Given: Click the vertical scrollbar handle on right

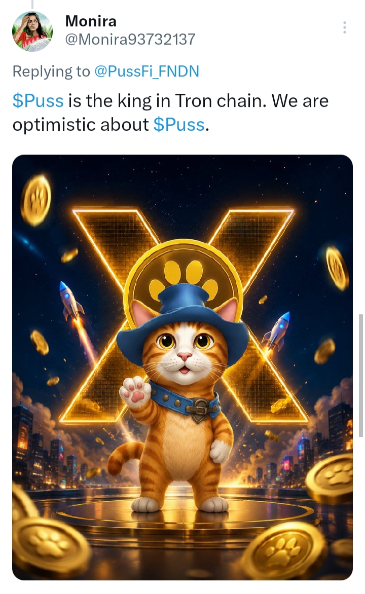Looking at the screenshot, I should 361,375.
